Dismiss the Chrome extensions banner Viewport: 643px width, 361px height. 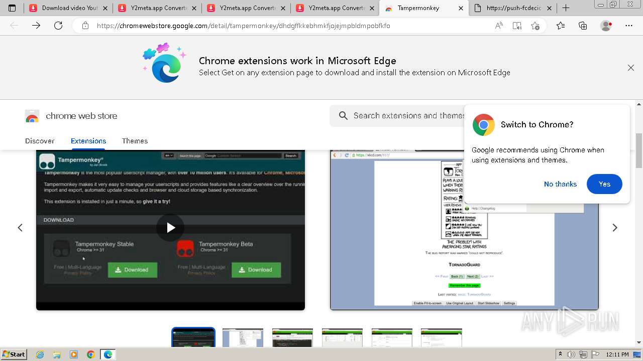pyautogui.click(x=631, y=68)
